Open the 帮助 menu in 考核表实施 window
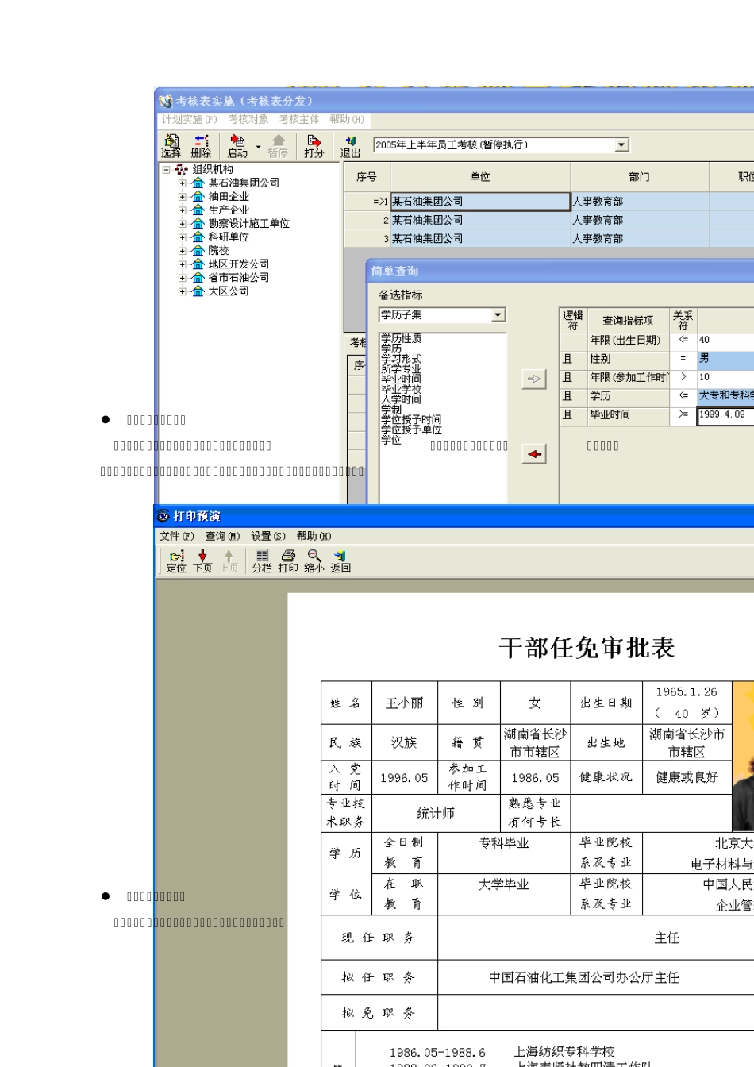 coord(347,119)
